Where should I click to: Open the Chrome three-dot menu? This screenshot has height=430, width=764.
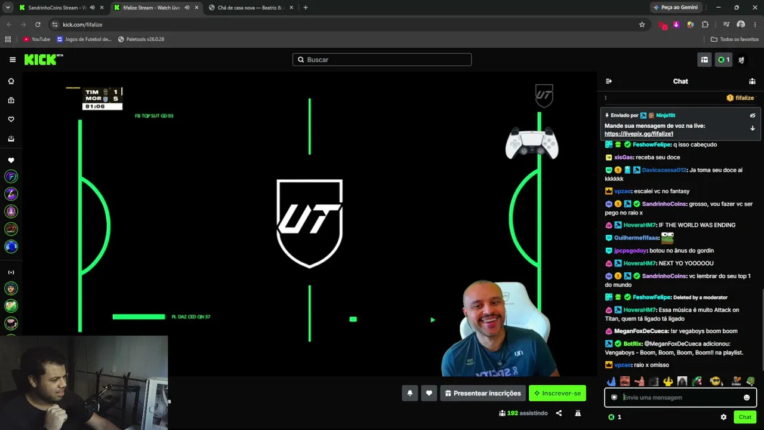click(x=755, y=24)
